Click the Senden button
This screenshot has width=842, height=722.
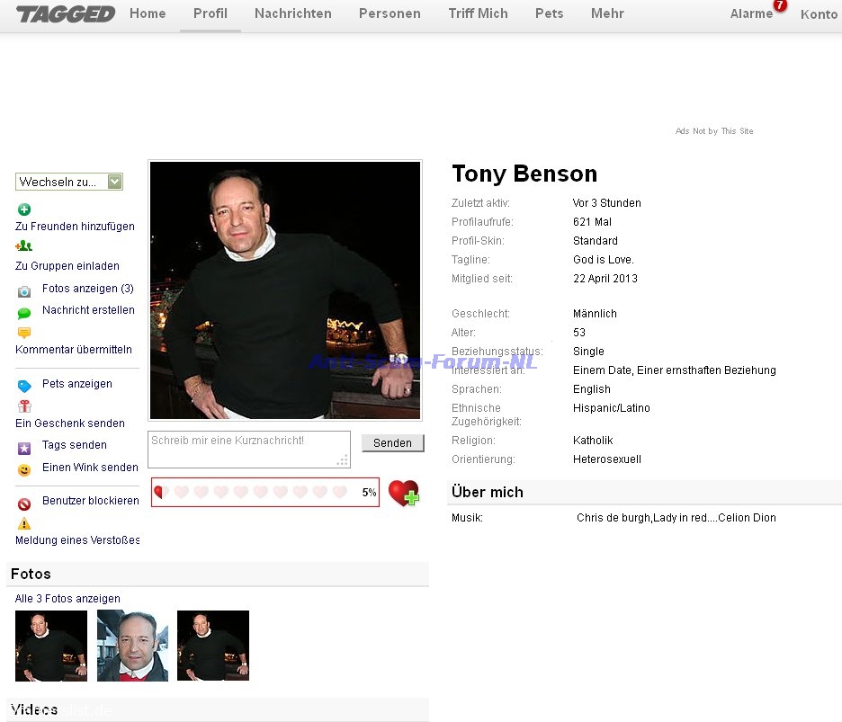click(x=392, y=443)
